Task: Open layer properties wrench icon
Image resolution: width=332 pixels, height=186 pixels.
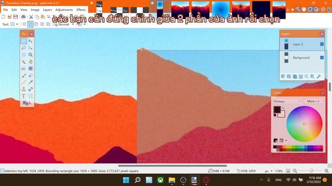Action: coord(319,76)
